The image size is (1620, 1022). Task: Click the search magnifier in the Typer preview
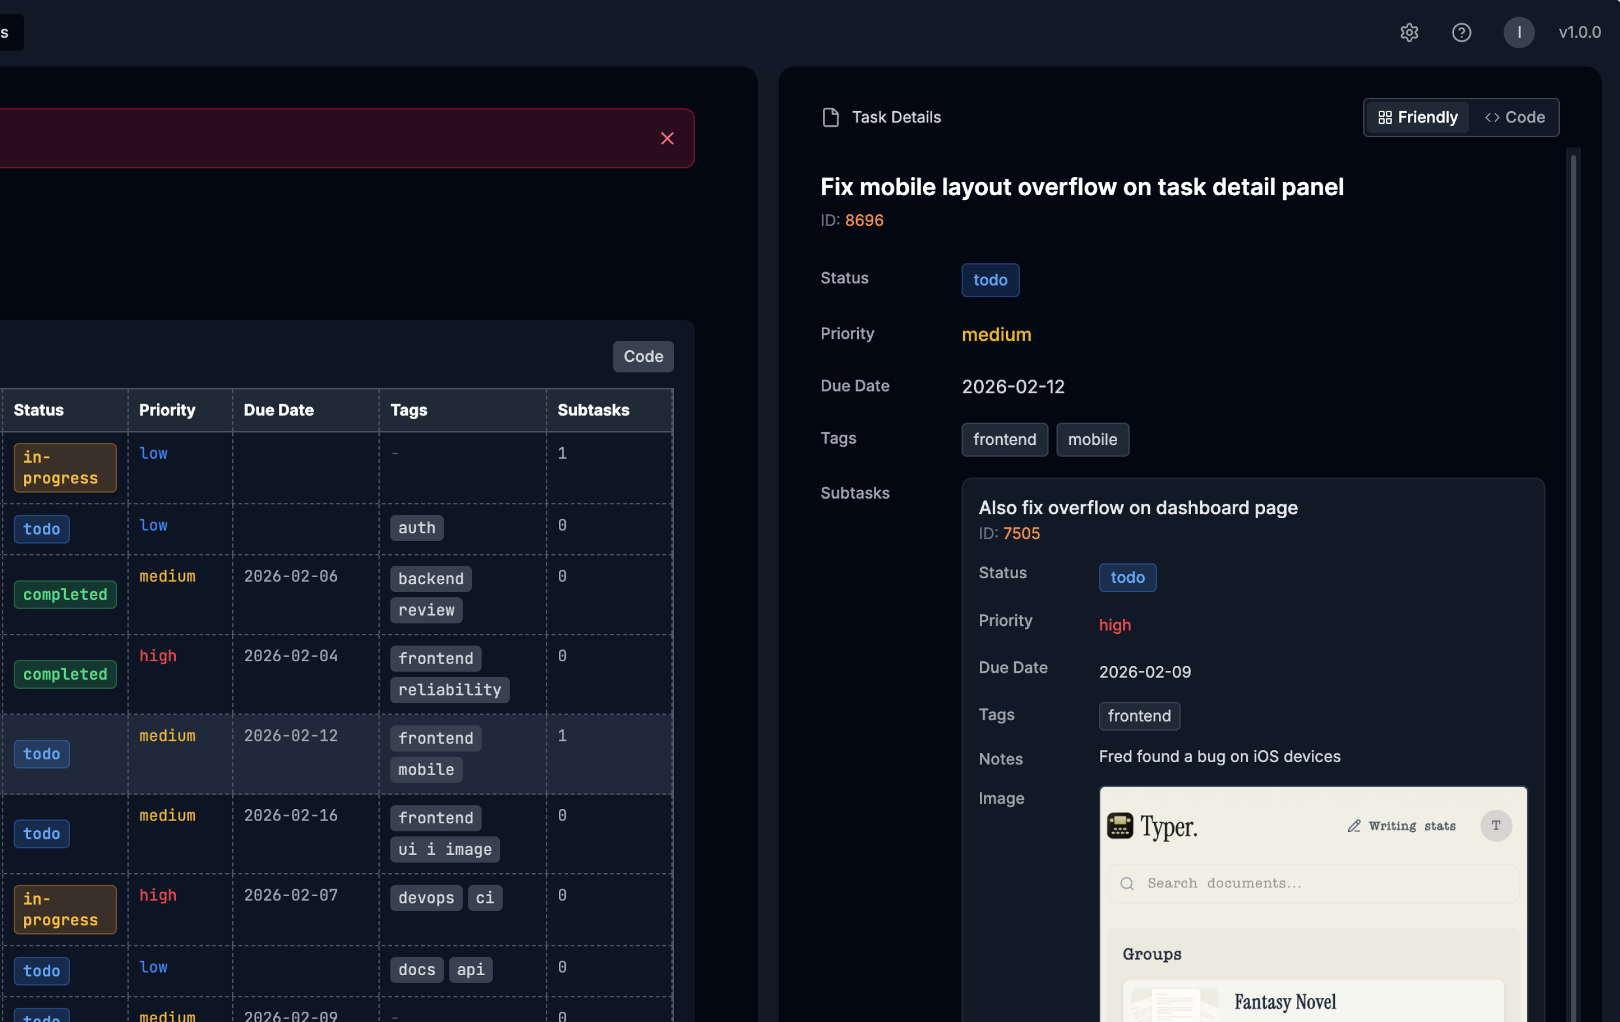tap(1126, 883)
